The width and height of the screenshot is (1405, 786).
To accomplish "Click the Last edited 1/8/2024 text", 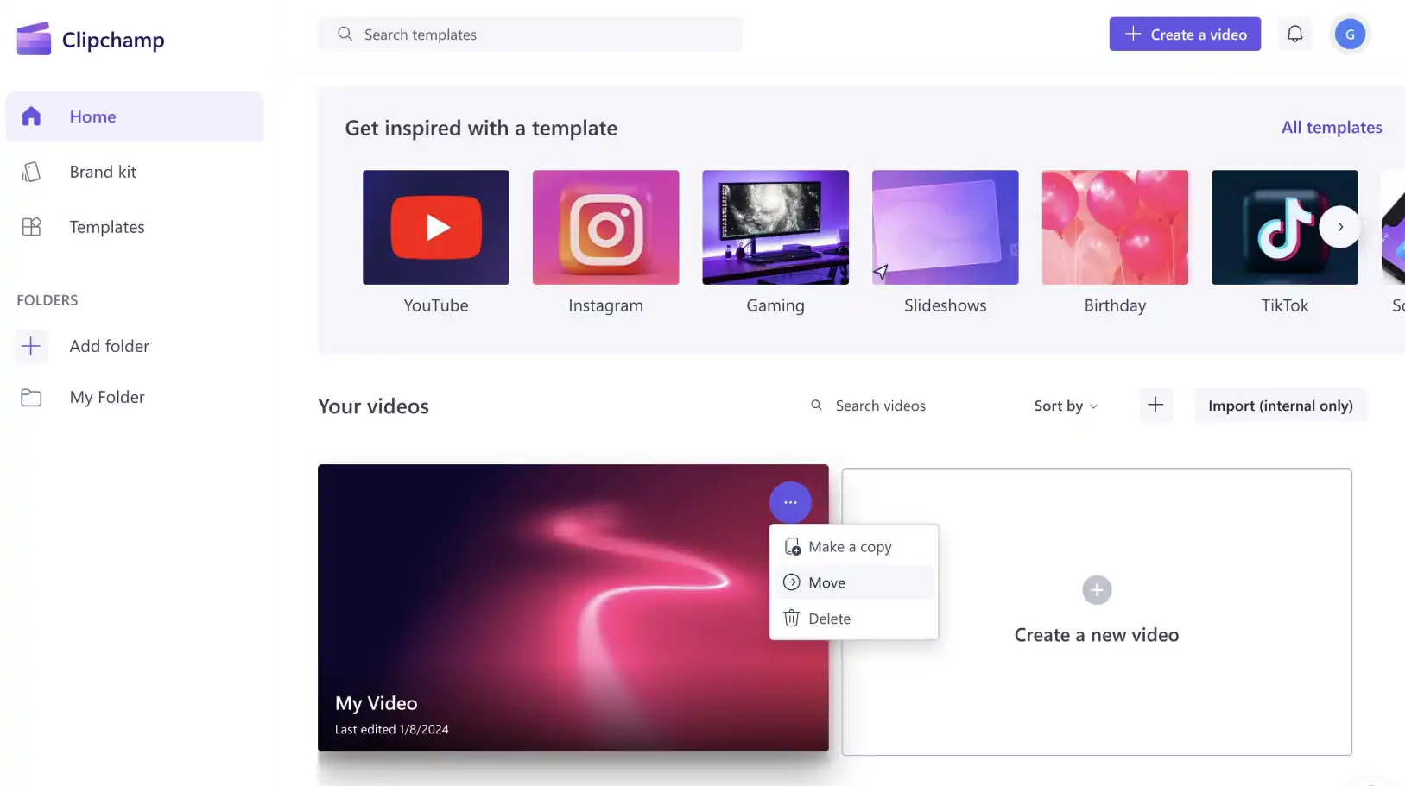I will pos(392,729).
